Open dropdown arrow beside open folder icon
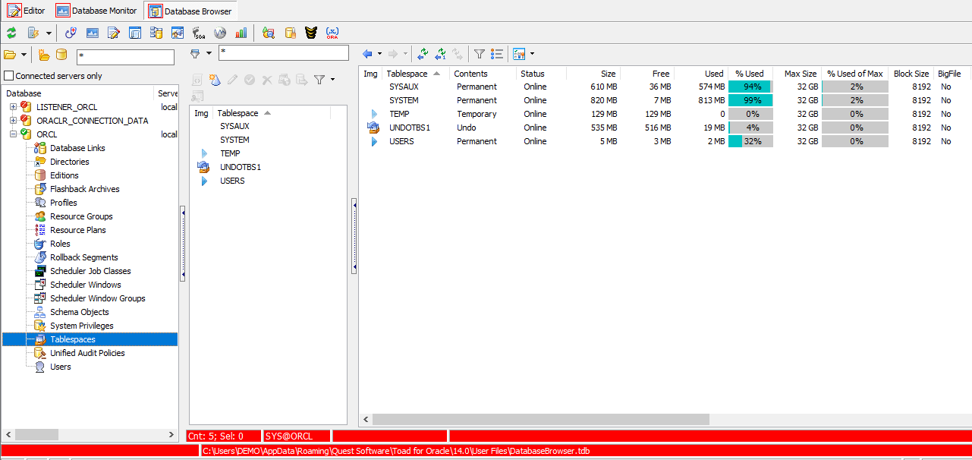Image resolution: width=972 pixels, height=460 pixels. (24, 55)
